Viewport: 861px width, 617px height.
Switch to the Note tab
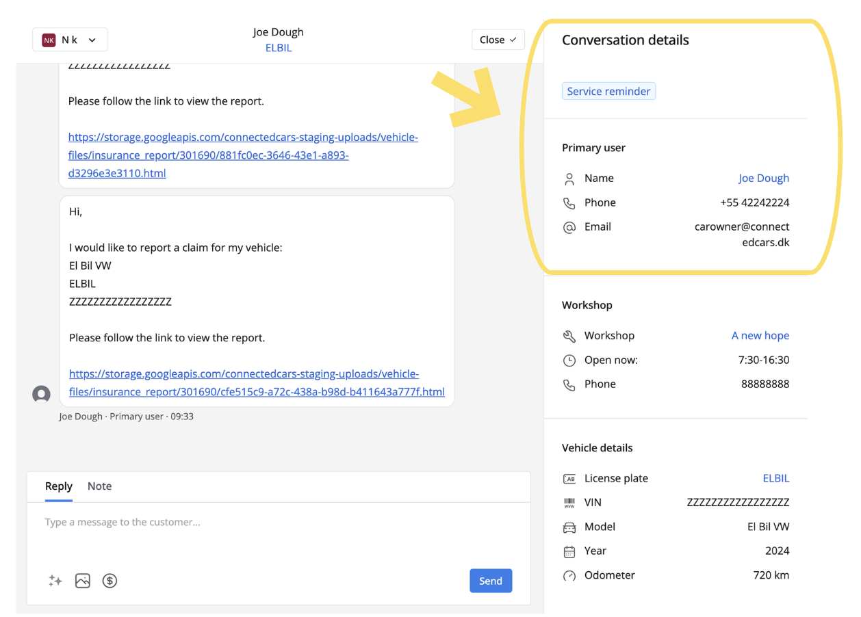tap(99, 486)
